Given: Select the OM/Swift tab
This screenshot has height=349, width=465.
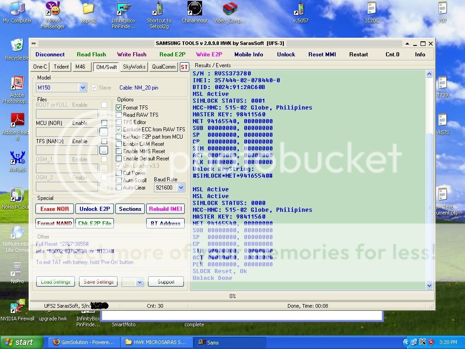Looking at the screenshot, I should [x=106, y=67].
